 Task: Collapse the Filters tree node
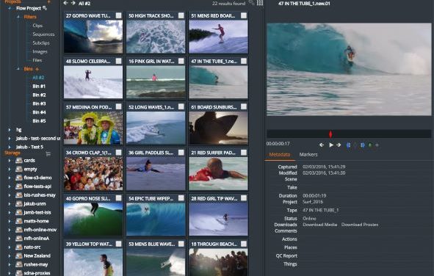pyautogui.click(x=18, y=17)
